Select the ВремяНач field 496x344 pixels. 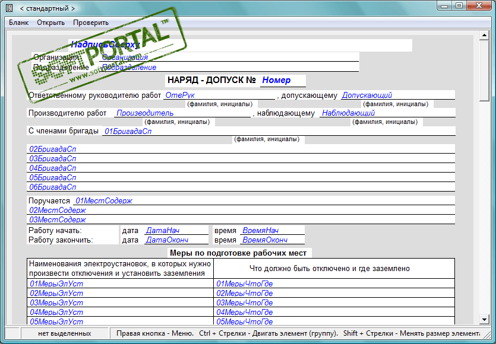pyautogui.click(x=273, y=230)
